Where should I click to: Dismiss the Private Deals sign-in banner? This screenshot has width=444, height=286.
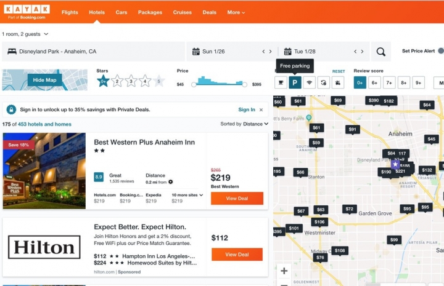[261, 109]
